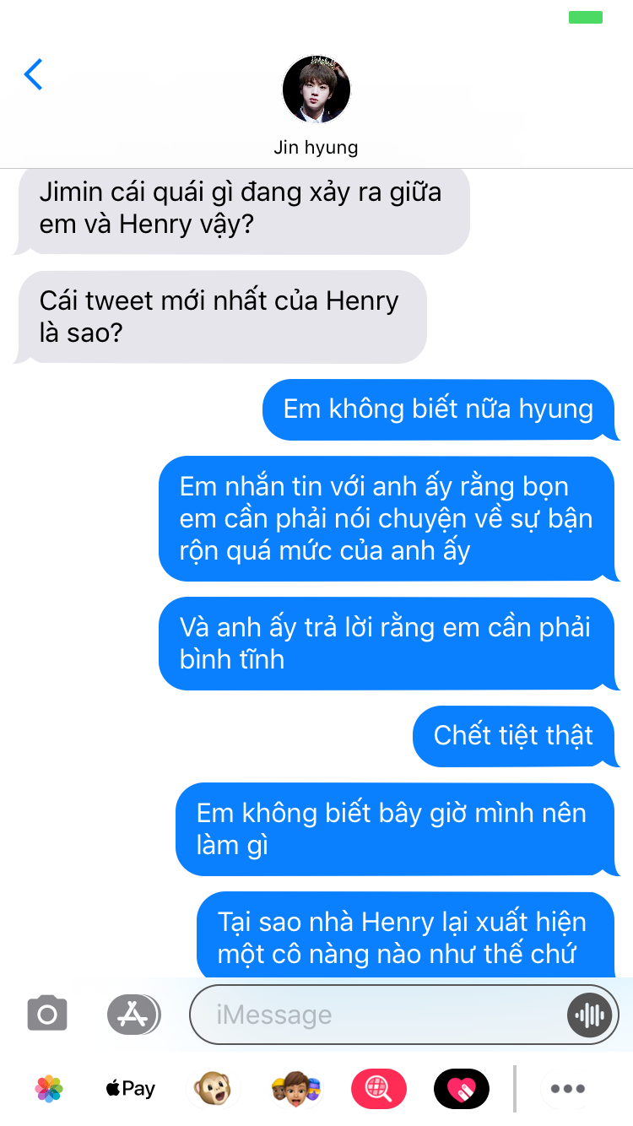Select the Apple Pay icon
This screenshot has height=1126, width=633.
pyautogui.click(x=130, y=1089)
